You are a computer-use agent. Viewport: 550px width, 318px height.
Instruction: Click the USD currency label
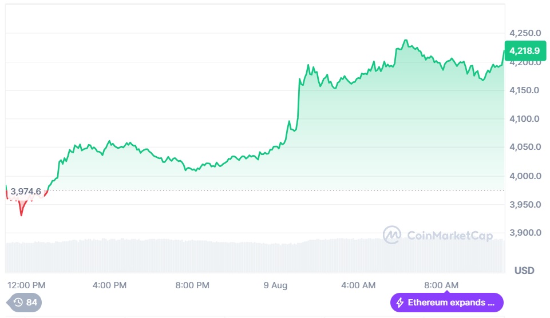tap(524, 270)
